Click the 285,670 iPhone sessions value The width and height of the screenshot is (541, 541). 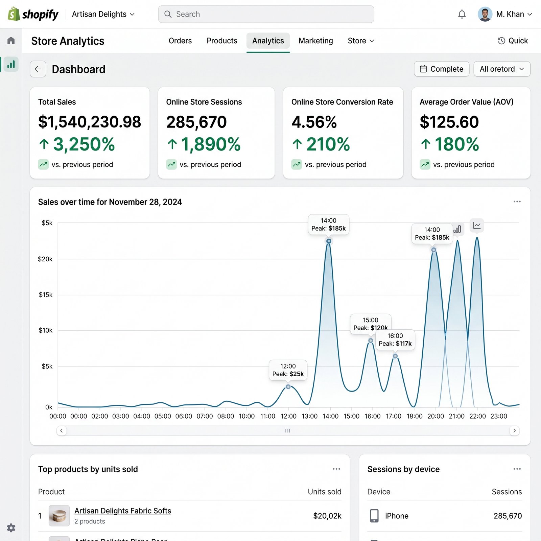pos(508,516)
